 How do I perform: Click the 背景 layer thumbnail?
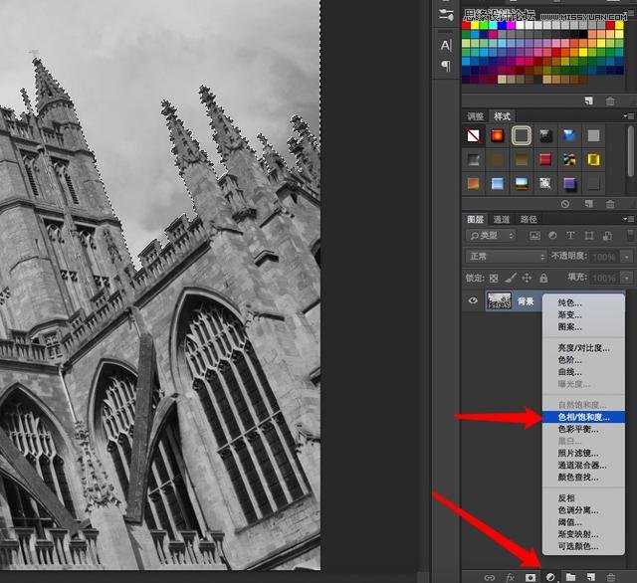(x=499, y=300)
